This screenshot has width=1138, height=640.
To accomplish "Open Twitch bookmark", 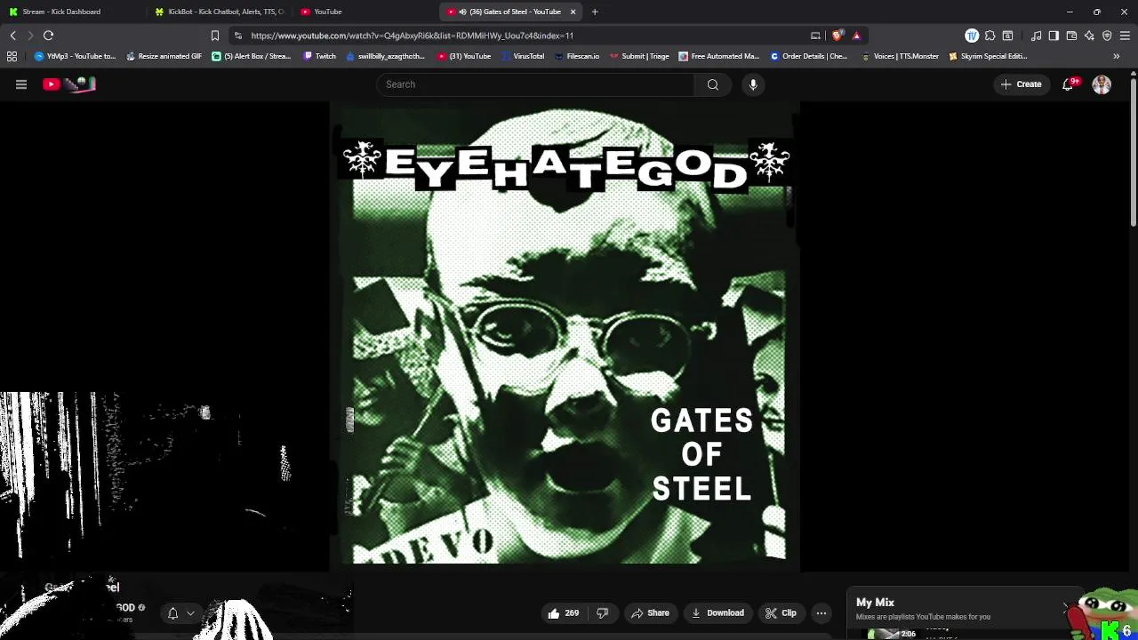I will (x=320, y=56).
